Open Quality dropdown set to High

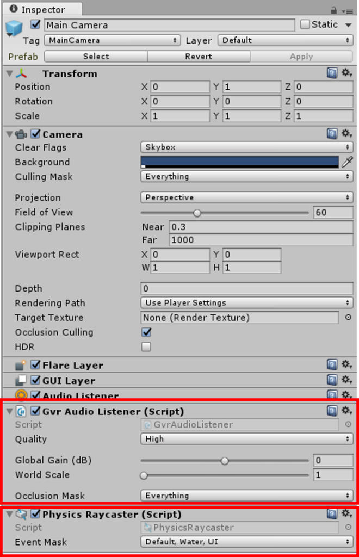coord(247,439)
